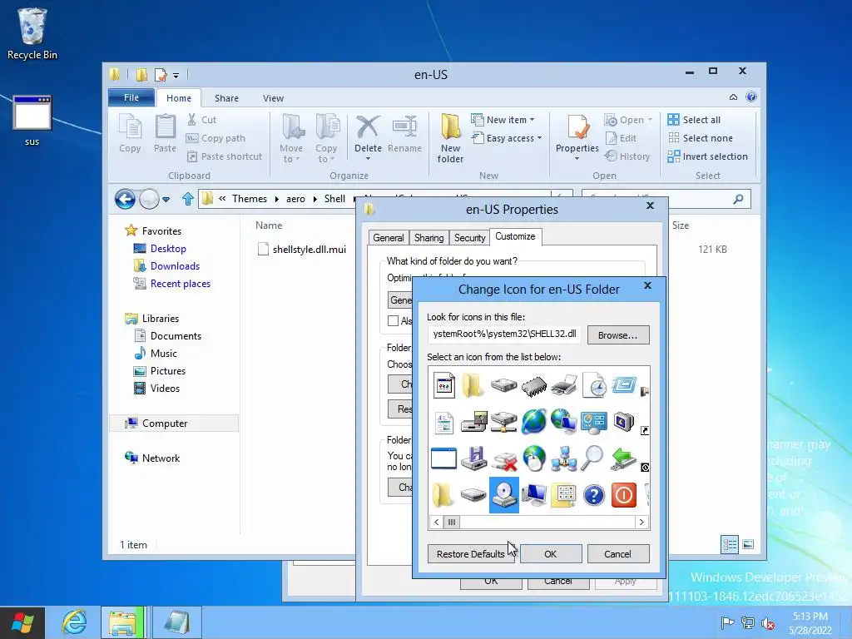This screenshot has width=852, height=639.
Task: Open the Recycle Bin desktop icon
Action: 32,33
